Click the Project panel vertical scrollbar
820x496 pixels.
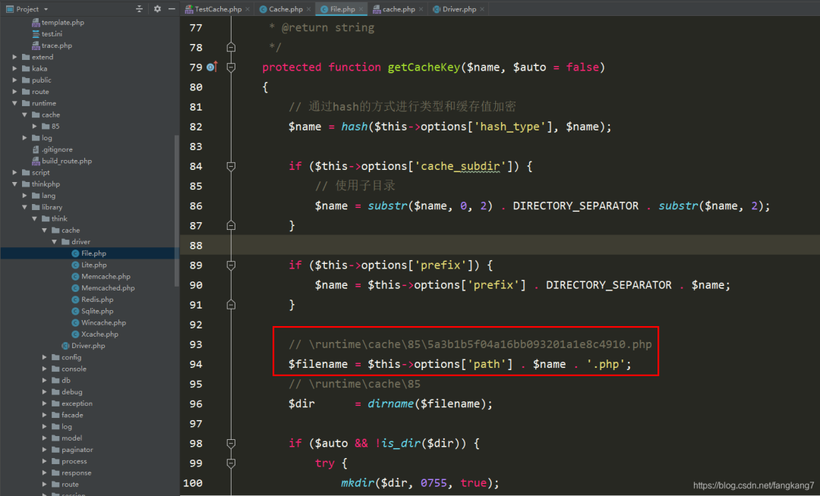click(177, 210)
